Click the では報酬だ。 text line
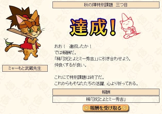The image size is (162, 114). tap(65, 53)
